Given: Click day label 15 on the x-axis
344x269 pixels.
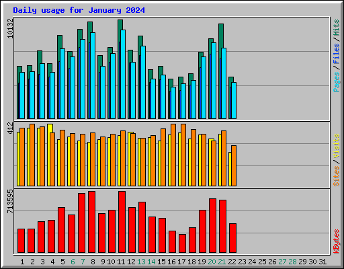Looking at the screenshot, I should [x=161, y=262].
